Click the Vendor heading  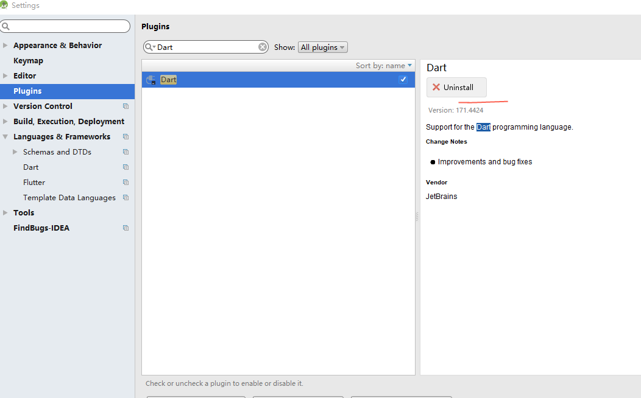coord(436,183)
